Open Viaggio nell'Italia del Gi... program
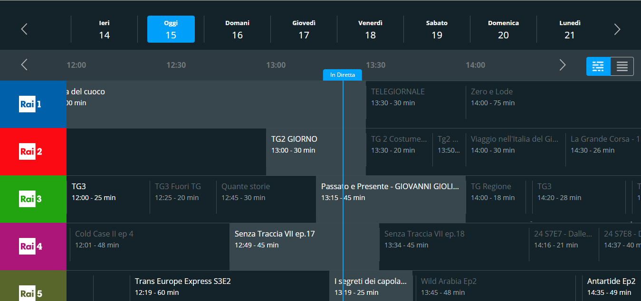This screenshot has height=301, width=641. click(x=516, y=152)
